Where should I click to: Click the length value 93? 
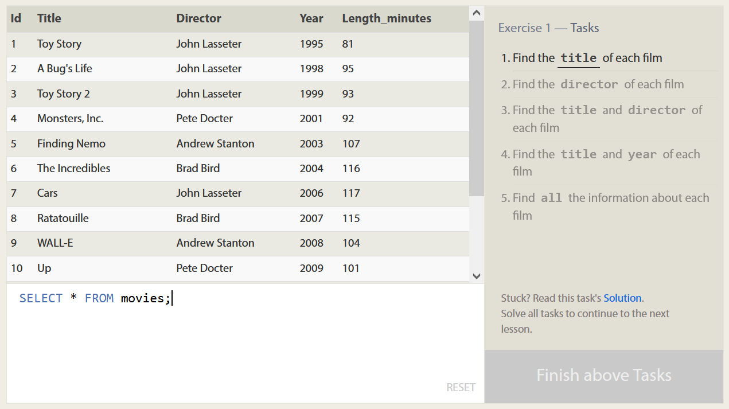(x=348, y=94)
